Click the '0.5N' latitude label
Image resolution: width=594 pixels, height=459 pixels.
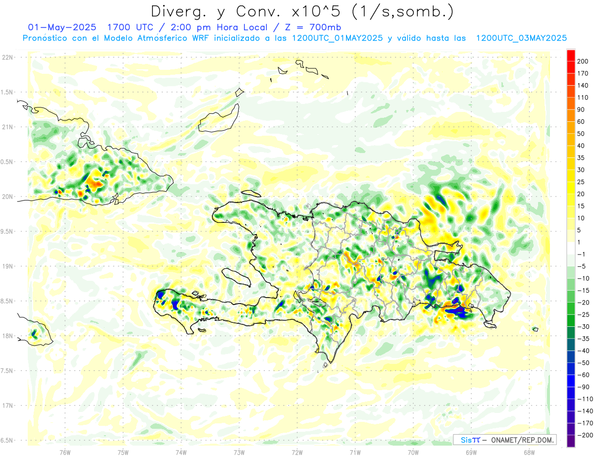point(7,162)
